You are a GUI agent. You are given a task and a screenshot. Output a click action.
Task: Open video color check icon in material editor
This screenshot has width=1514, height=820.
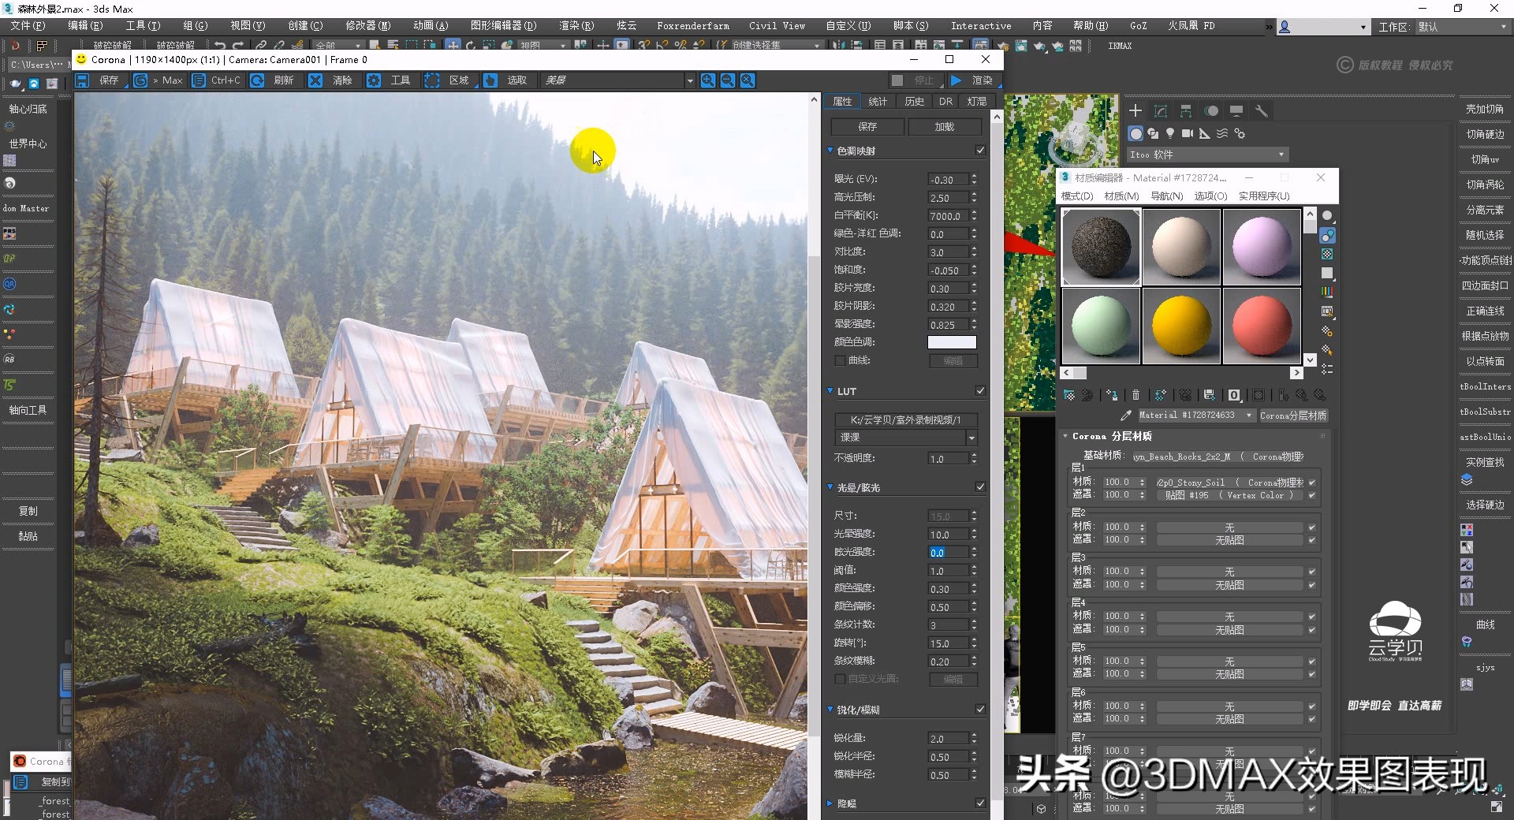pyautogui.click(x=1328, y=292)
